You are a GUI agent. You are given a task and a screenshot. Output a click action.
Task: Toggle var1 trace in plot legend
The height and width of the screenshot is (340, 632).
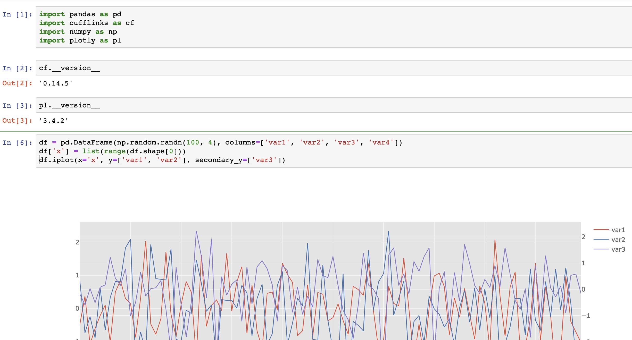[x=609, y=230]
